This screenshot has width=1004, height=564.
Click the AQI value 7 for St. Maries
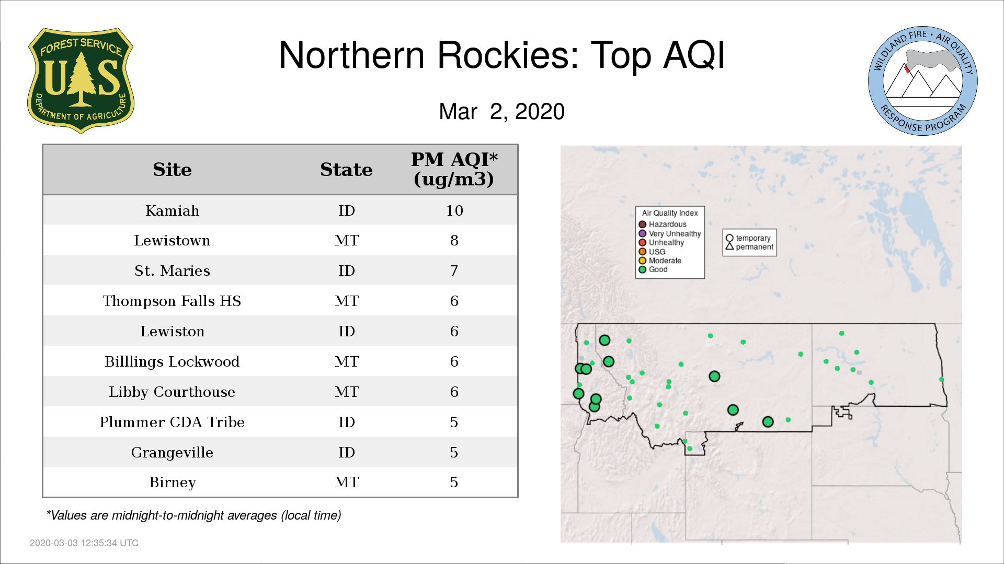[x=454, y=271]
